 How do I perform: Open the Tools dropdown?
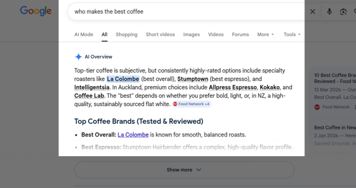pos(292,35)
